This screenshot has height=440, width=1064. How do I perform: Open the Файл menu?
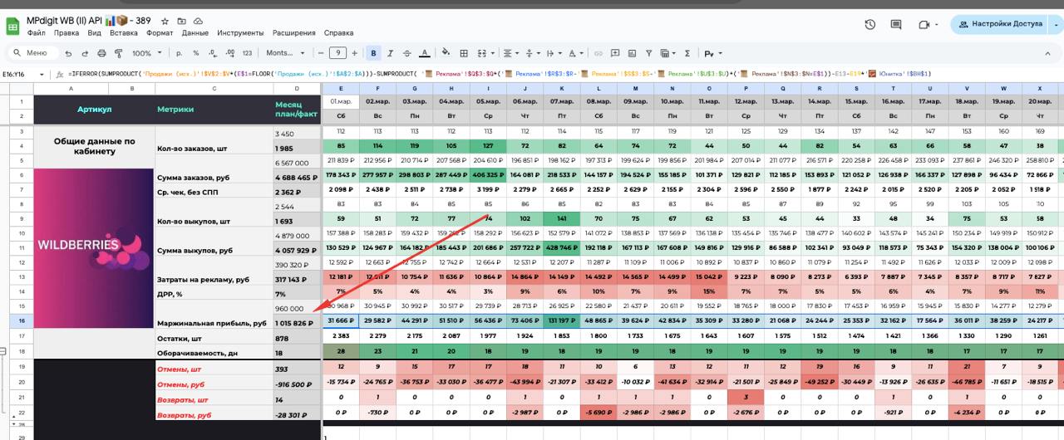(x=36, y=33)
